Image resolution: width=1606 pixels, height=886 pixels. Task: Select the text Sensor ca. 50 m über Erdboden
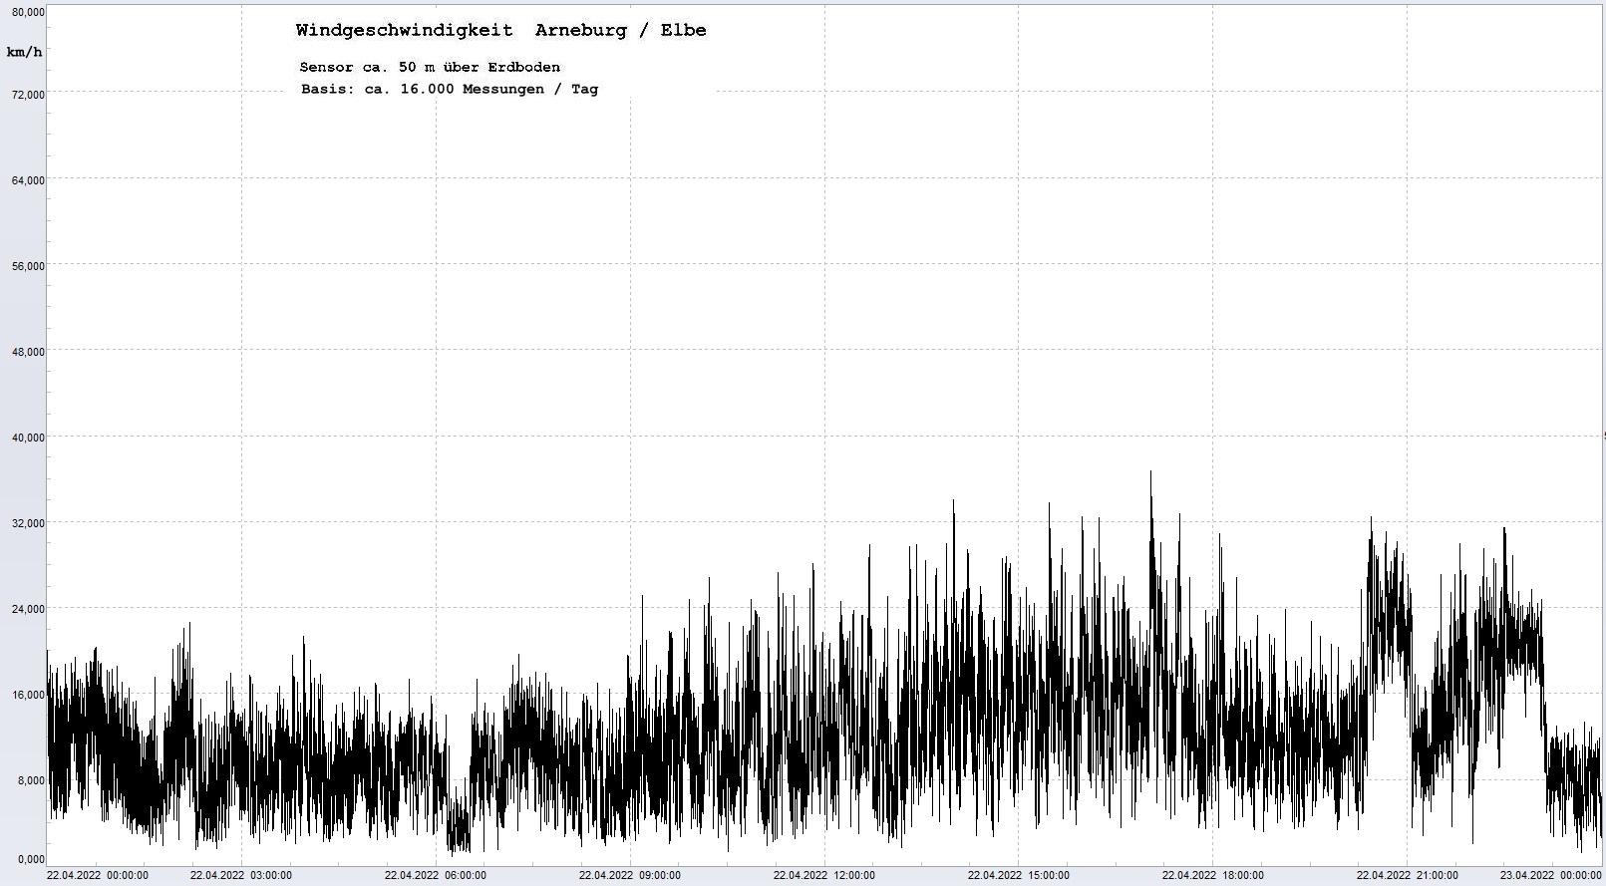(430, 67)
